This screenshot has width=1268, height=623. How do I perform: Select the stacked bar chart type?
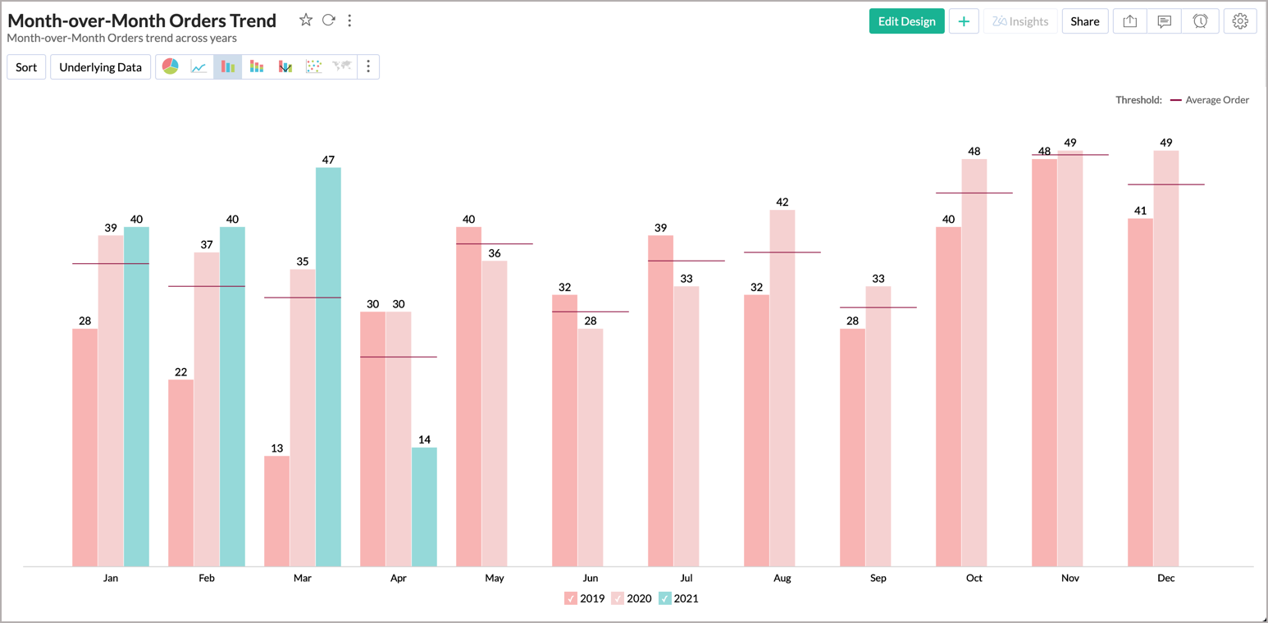(x=256, y=66)
